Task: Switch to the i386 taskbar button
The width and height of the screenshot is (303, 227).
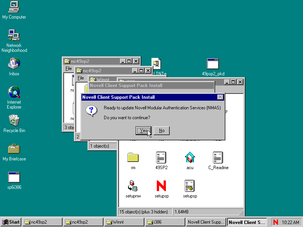Action: [x=165, y=222]
